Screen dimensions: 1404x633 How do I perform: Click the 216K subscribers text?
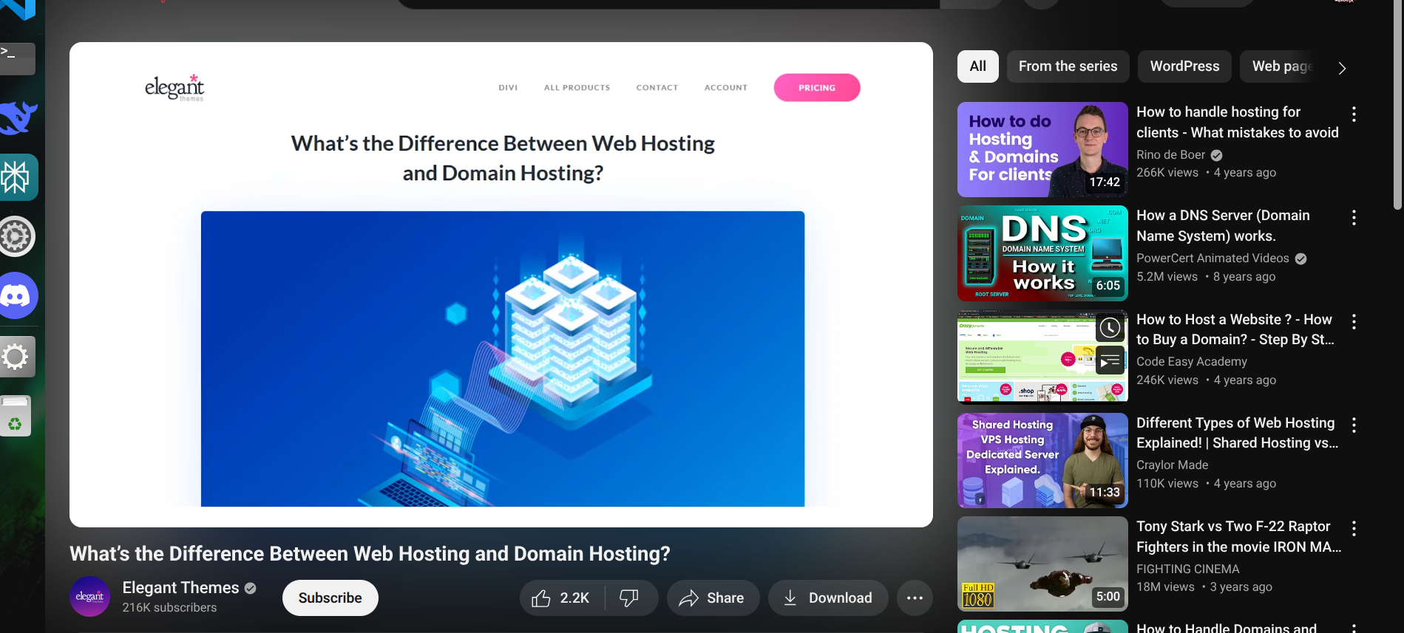tap(170, 608)
